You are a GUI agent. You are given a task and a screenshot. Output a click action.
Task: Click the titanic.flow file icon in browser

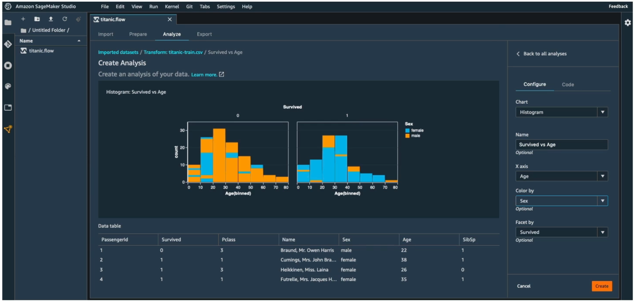[24, 51]
